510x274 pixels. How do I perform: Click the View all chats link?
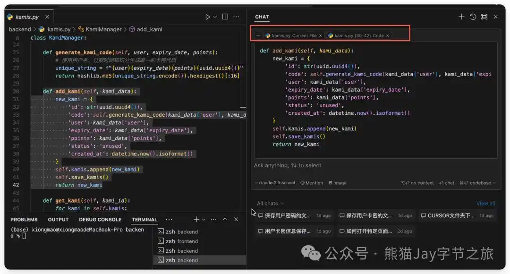click(485, 203)
